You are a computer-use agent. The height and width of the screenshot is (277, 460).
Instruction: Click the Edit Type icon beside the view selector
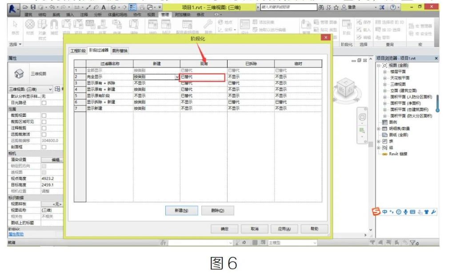click(57, 89)
